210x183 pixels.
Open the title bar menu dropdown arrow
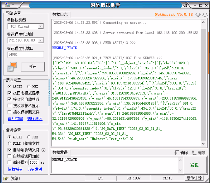click(13, 5)
